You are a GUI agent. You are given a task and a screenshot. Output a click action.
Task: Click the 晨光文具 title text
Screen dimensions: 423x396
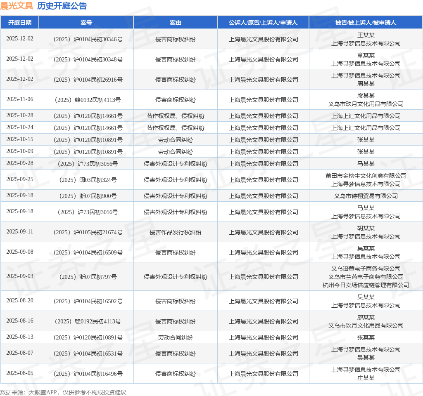point(17,6)
